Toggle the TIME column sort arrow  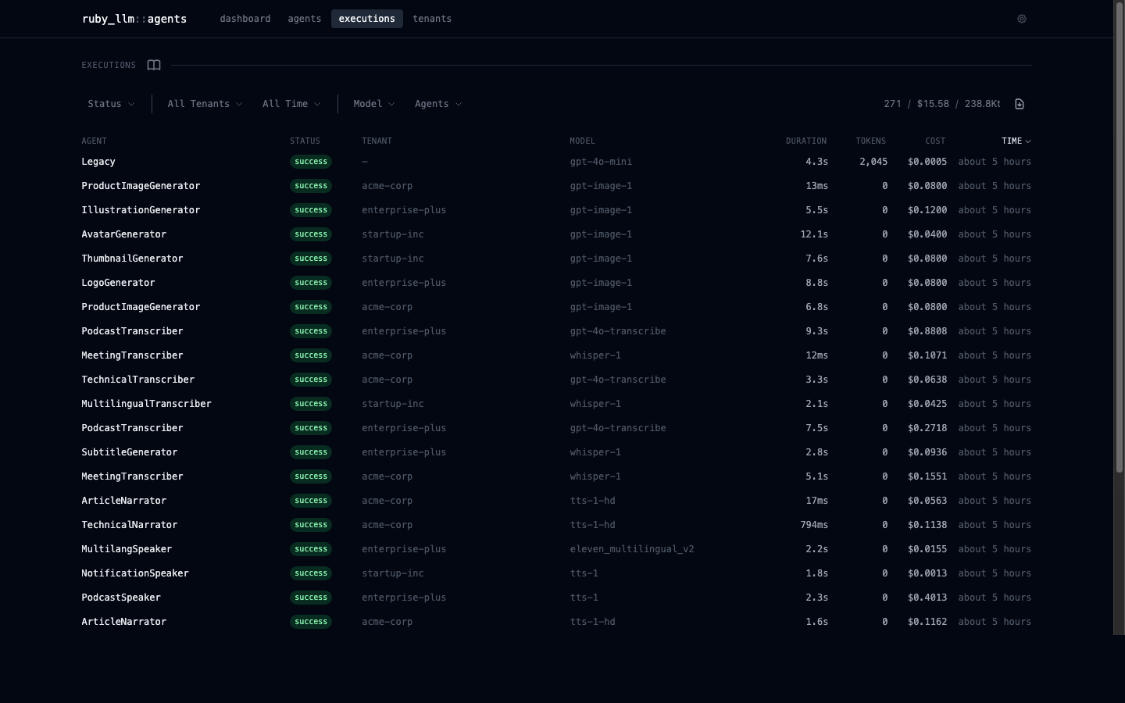pos(1028,141)
